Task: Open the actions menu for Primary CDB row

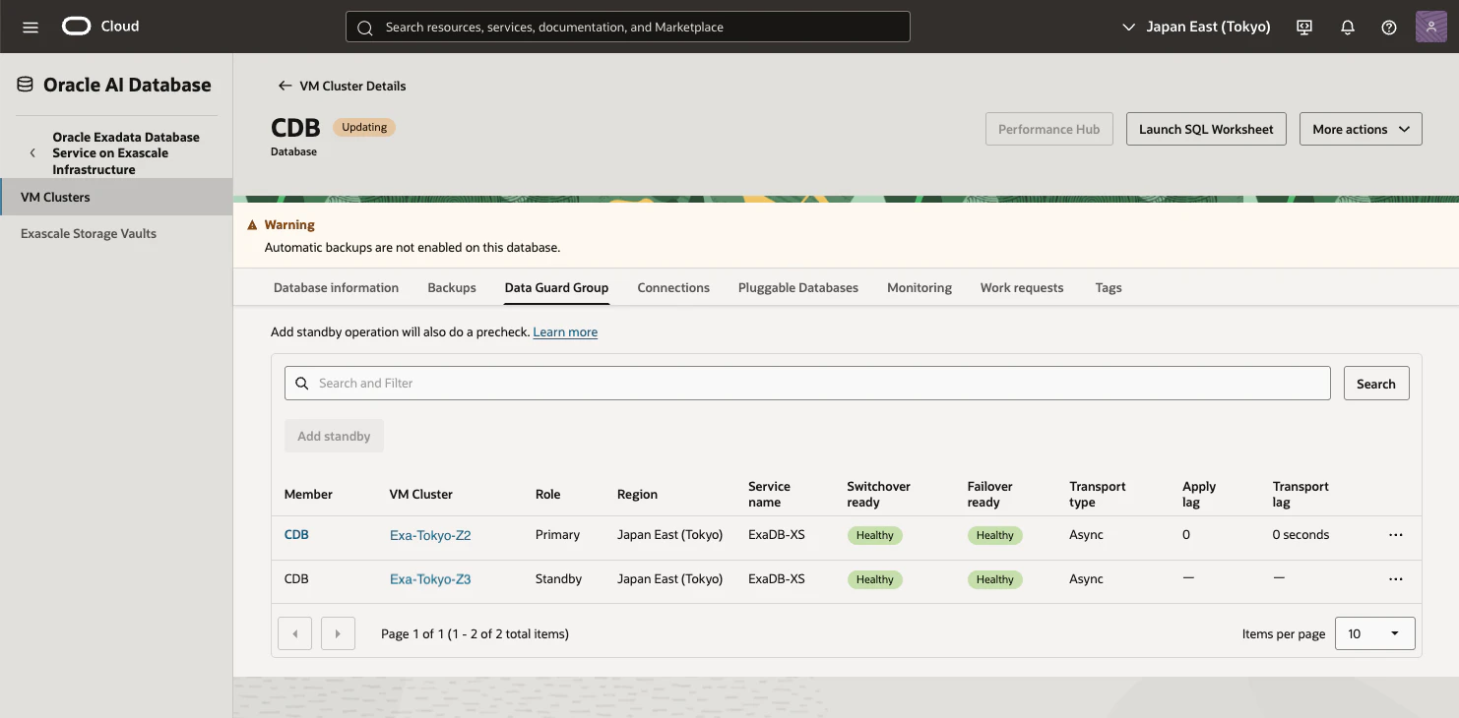Action: pos(1395,535)
